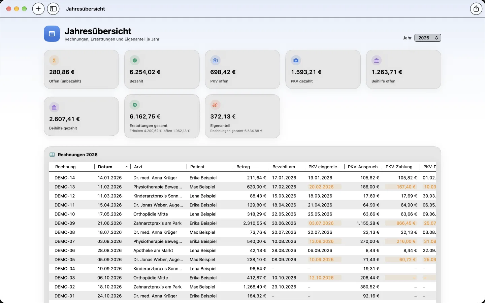485x303 pixels.
Task: Sort by the Betrag column header
Action: [x=251, y=167]
